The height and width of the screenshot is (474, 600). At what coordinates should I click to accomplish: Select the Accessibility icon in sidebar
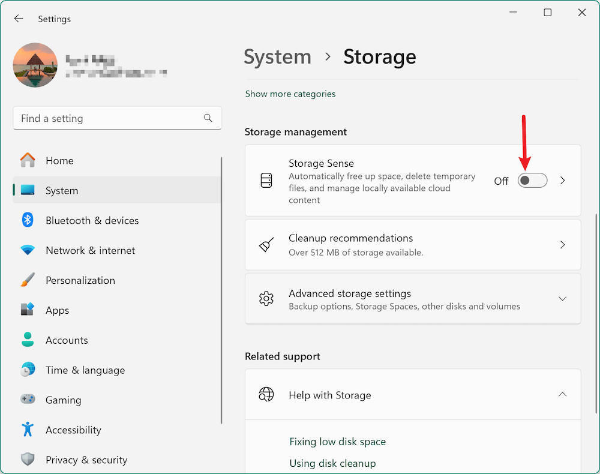coord(28,430)
